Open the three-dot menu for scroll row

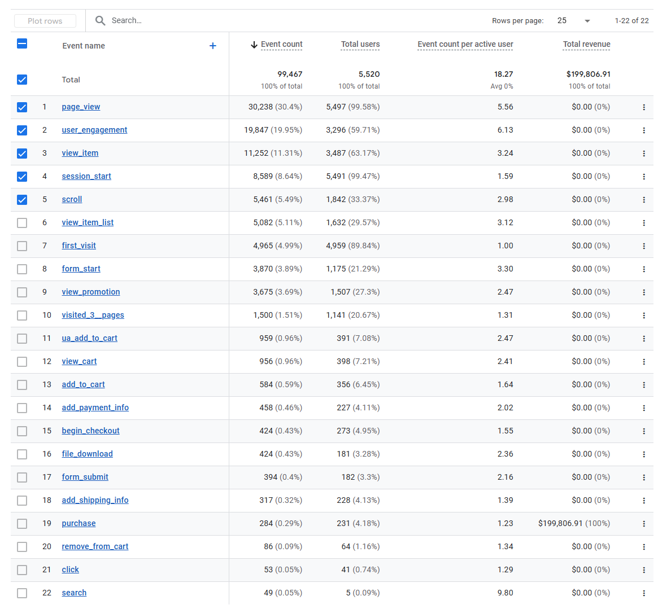tap(644, 200)
